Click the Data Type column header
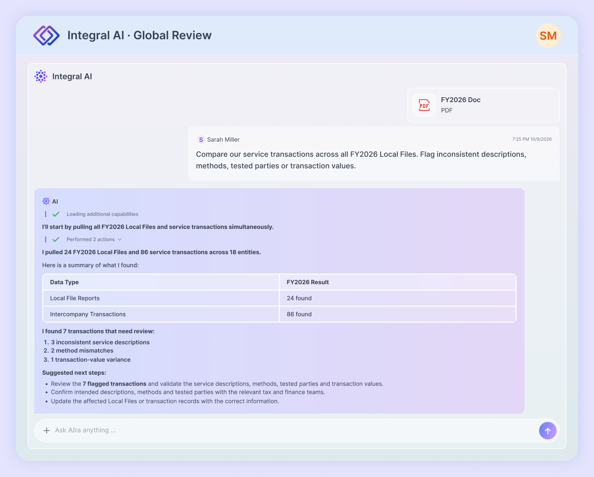 pos(161,282)
